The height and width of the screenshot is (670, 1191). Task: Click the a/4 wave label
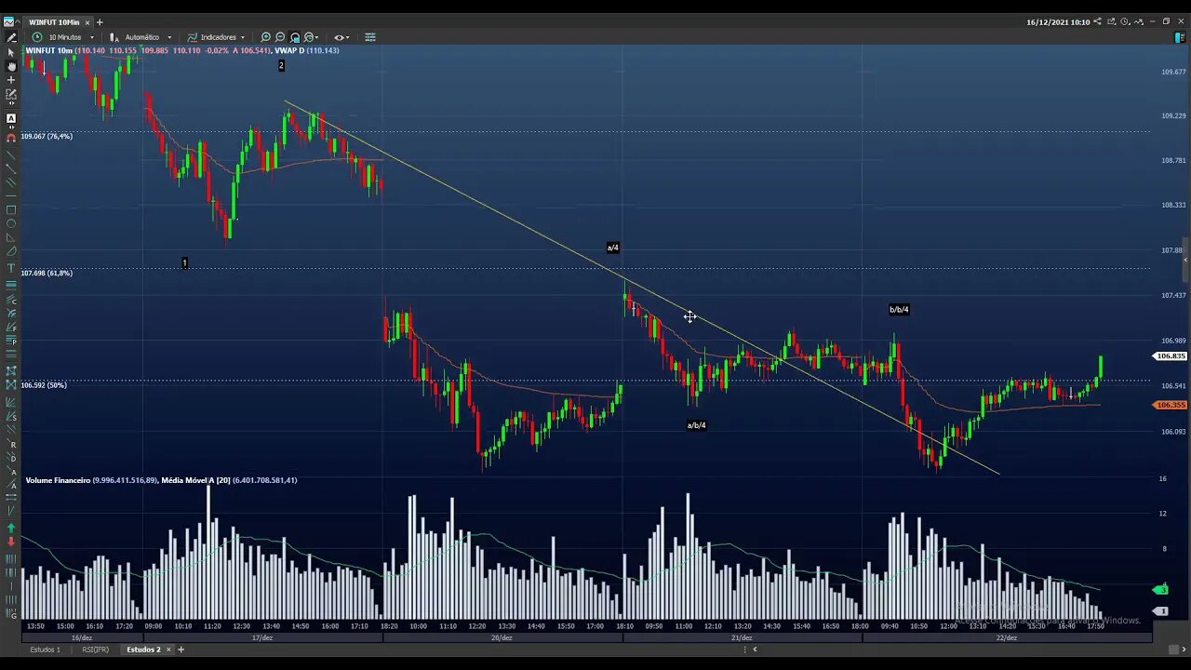point(612,248)
